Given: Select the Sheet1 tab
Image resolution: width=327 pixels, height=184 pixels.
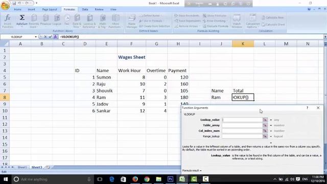Looking at the screenshot, I should coord(22,167).
